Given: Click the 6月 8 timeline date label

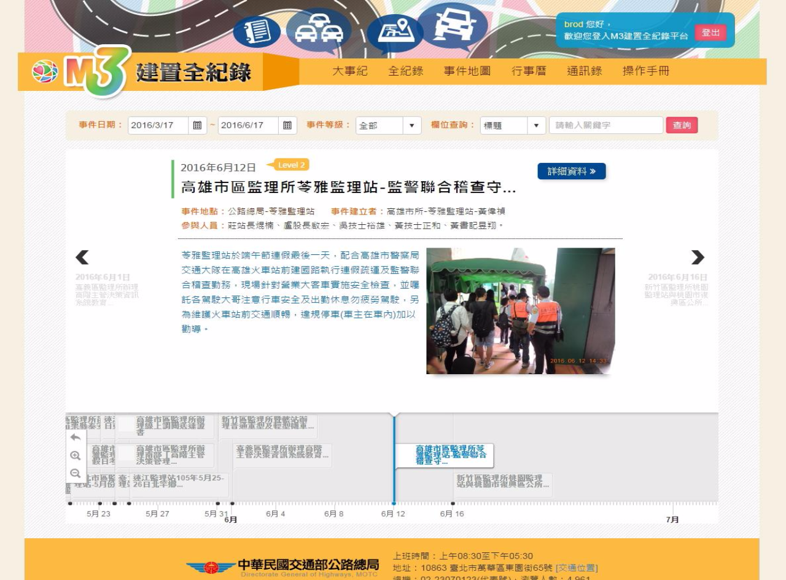Looking at the screenshot, I should coord(334,514).
